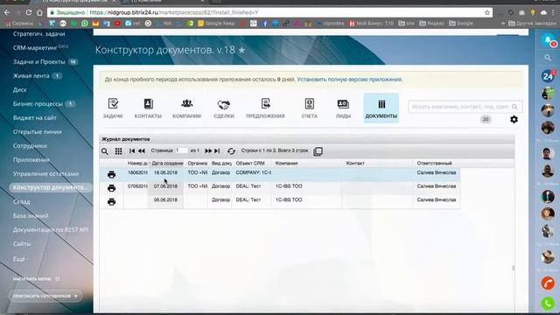Go to last page of journal
The image size is (560, 315).
(217, 151)
